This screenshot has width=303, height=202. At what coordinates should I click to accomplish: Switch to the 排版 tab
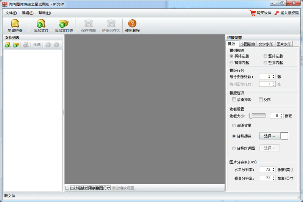click(232, 44)
